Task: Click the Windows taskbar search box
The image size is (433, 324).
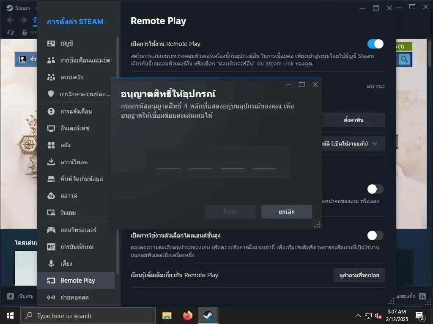Action: pos(88,316)
